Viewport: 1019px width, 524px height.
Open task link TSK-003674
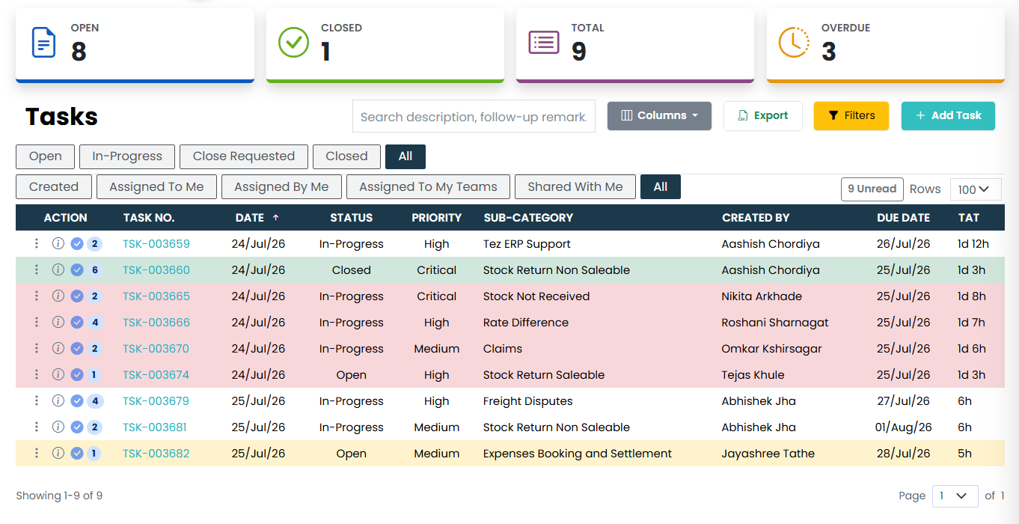tap(156, 375)
